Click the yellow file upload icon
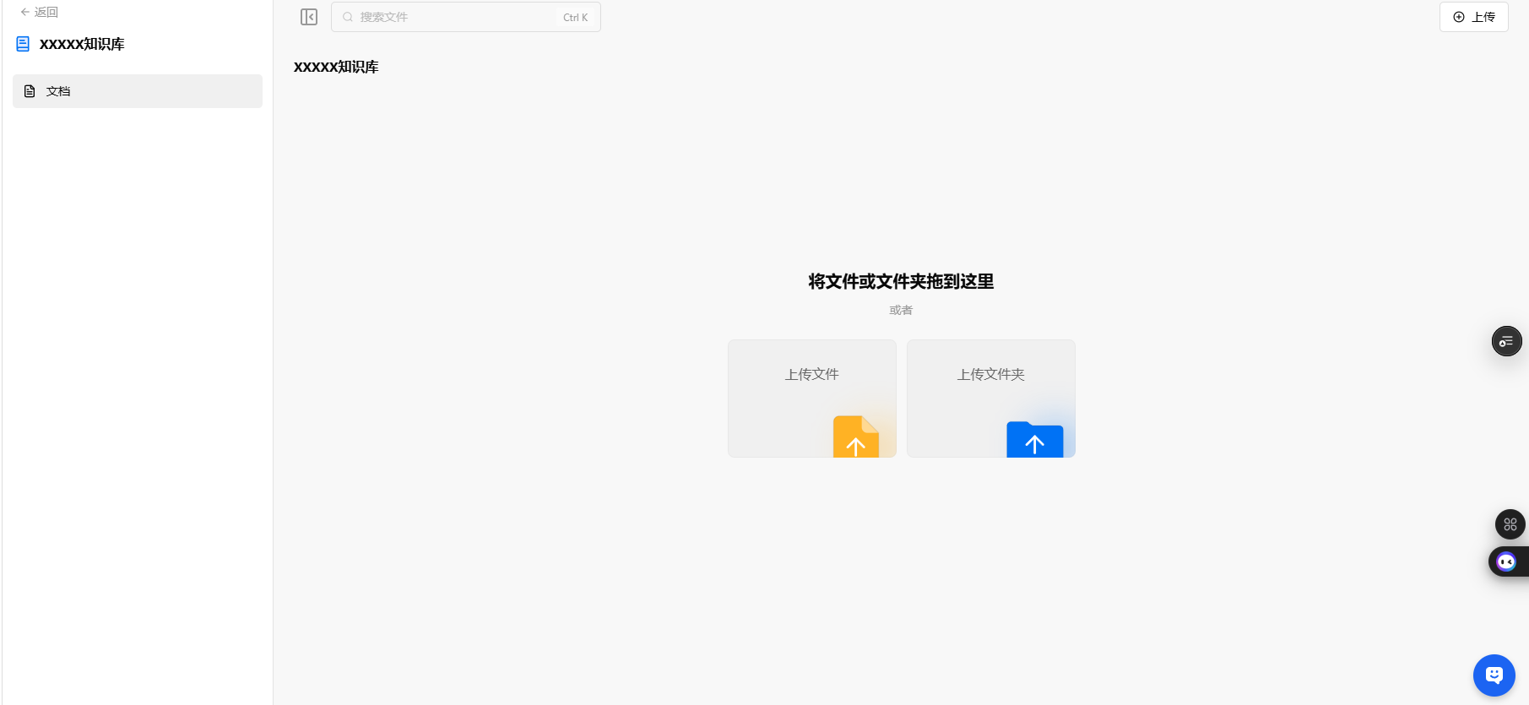1529x705 pixels. pyautogui.click(x=855, y=437)
